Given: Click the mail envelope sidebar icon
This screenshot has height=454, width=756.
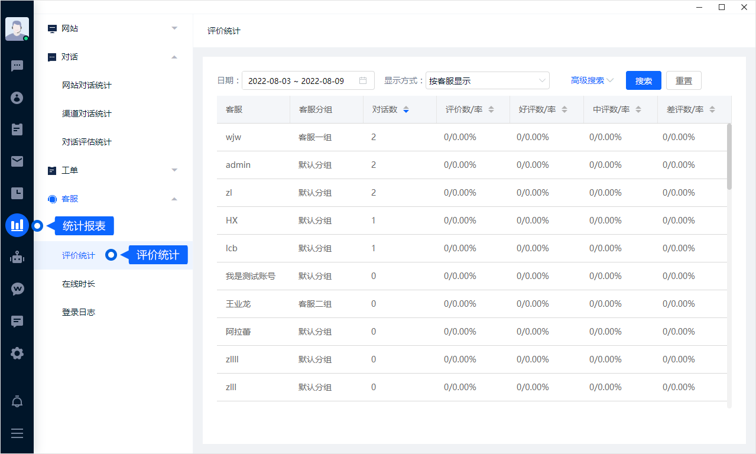Looking at the screenshot, I should click(x=17, y=161).
